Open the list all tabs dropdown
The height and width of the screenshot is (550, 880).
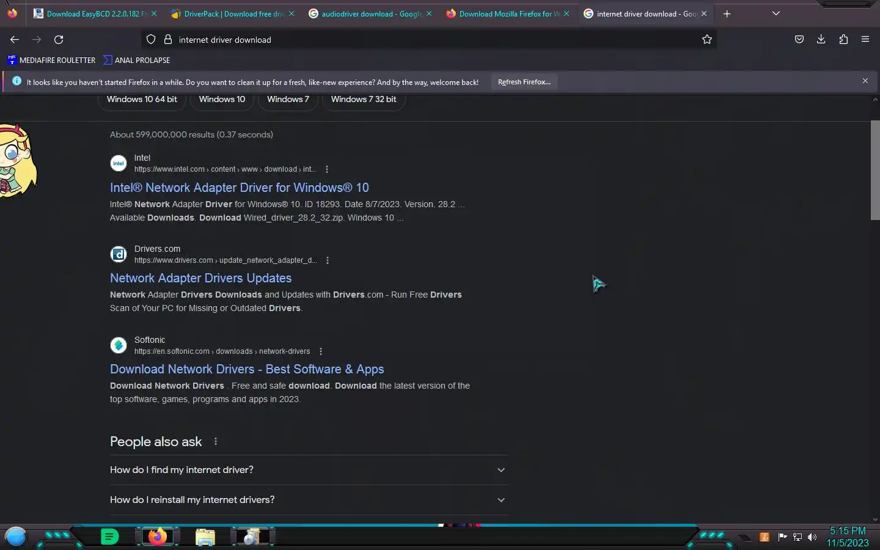click(x=776, y=13)
